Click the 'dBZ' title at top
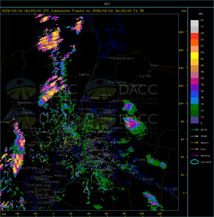This screenshot has width=214, height=217. (x=107, y=4)
